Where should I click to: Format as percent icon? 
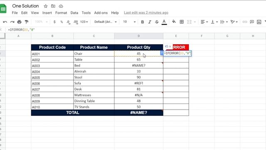point(62,22)
